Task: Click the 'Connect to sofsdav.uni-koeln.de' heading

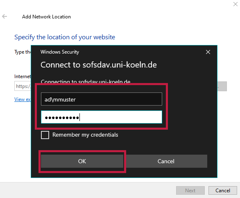Action: pyautogui.click(x=99, y=65)
